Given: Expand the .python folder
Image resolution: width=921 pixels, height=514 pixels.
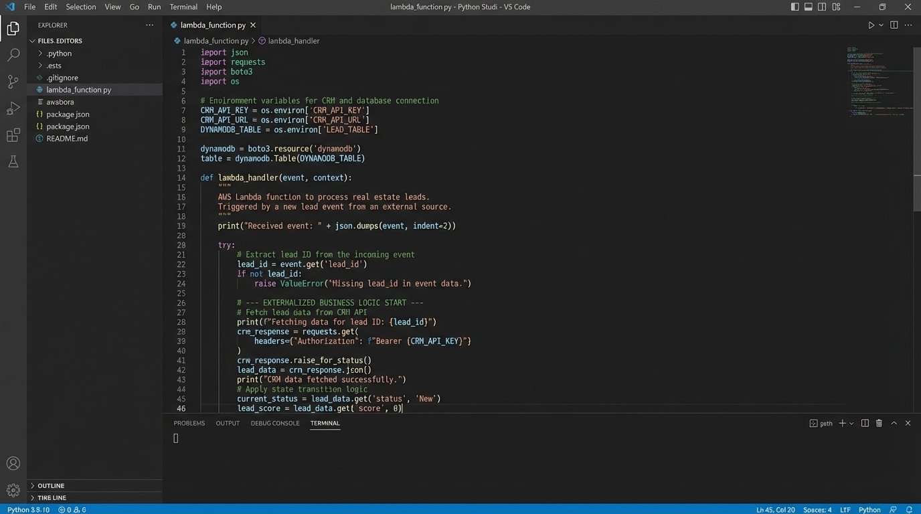Looking at the screenshot, I should 59,54.
